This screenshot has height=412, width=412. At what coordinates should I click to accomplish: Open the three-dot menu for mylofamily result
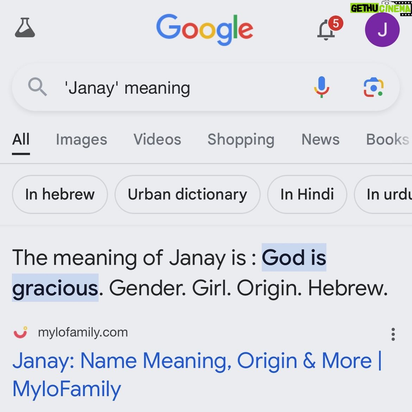(393, 334)
